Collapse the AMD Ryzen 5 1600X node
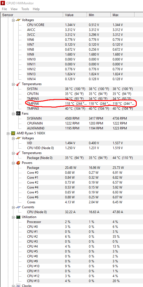 [8, 134]
